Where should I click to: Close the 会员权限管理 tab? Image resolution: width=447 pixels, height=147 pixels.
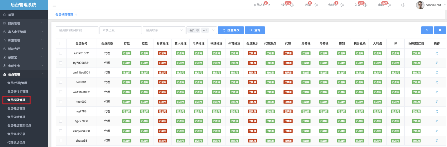(x=76, y=14)
